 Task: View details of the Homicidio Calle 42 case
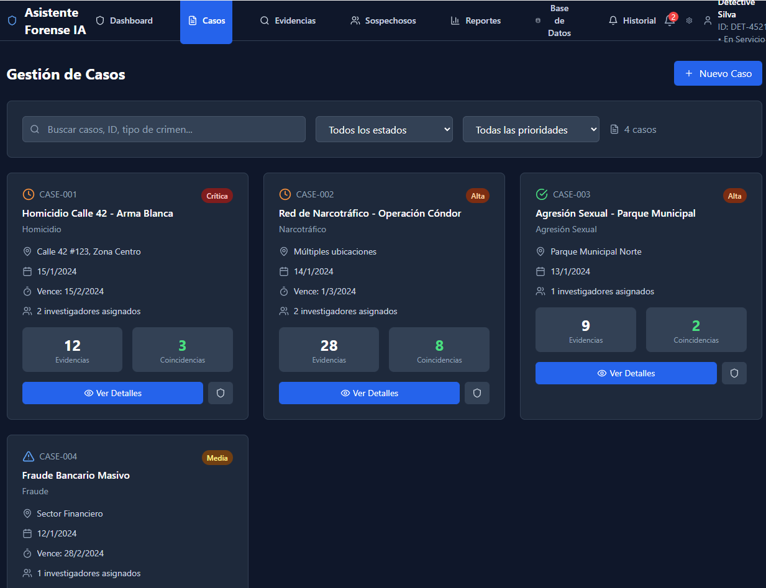(x=112, y=393)
